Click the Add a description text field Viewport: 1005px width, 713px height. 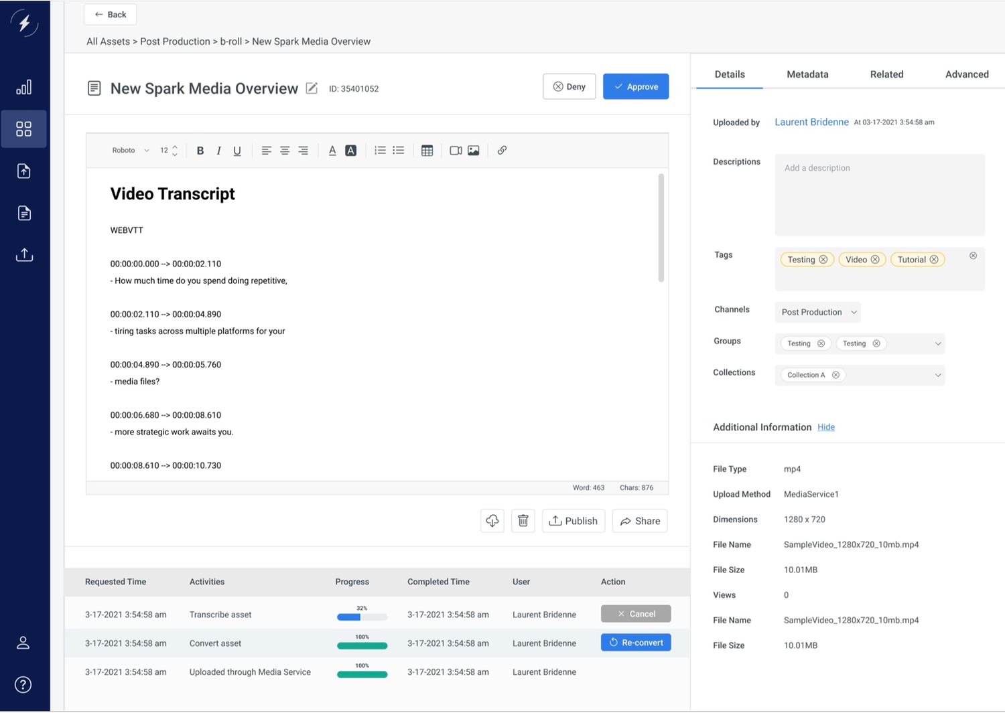(x=880, y=195)
